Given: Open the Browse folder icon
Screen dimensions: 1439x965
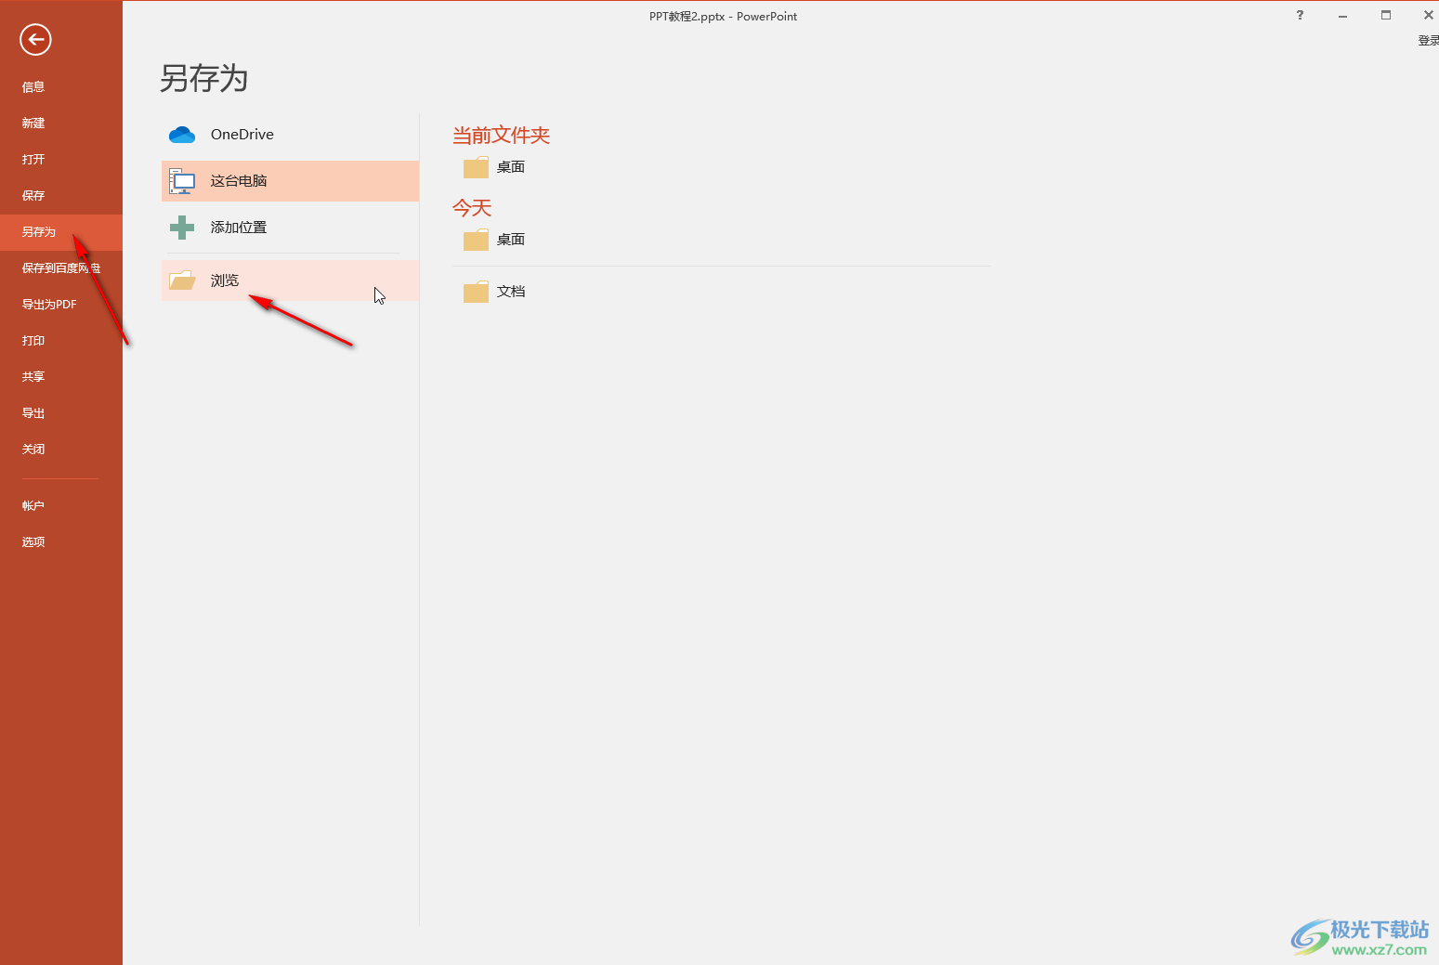Looking at the screenshot, I should click(x=182, y=280).
